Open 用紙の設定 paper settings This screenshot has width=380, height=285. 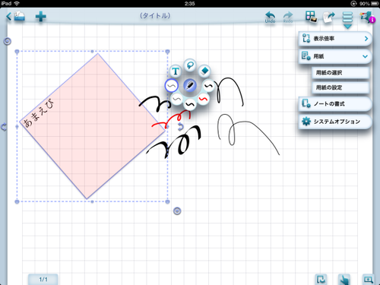pos(340,87)
